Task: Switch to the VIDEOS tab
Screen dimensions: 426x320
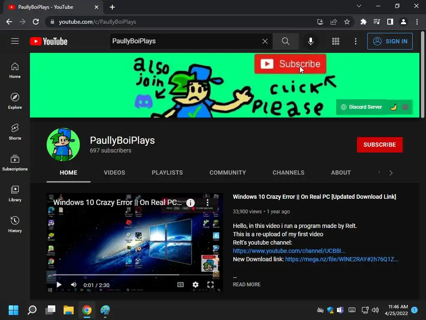Action: pos(114,172)
